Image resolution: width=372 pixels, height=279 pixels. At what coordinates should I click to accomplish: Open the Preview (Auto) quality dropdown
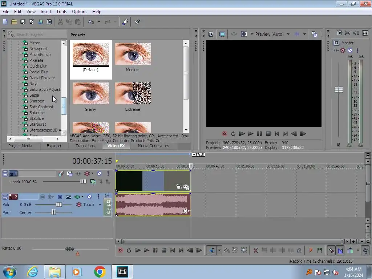tap(288, 34)
